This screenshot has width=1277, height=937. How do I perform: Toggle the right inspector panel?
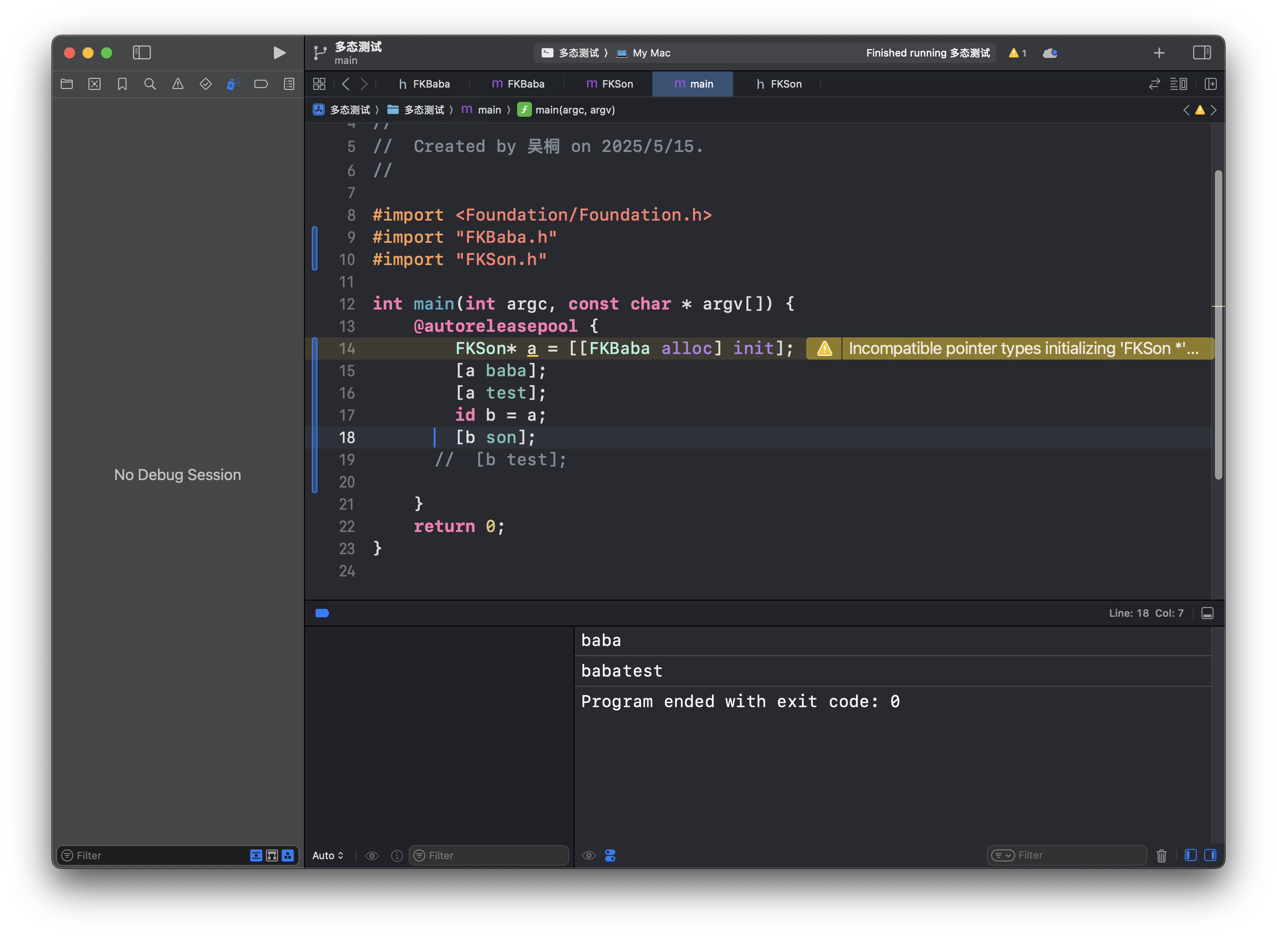click(x=1201, y=53)
